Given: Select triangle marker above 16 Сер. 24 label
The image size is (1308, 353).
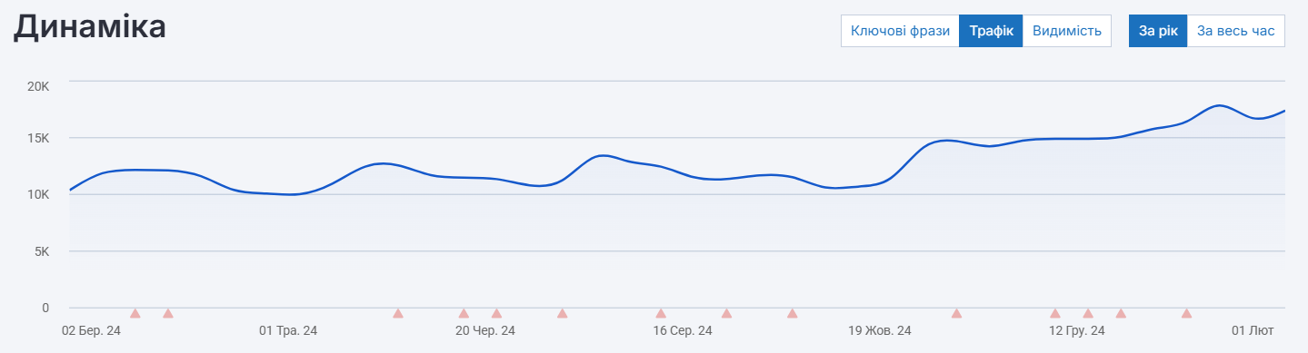Looking at the screenshot, I should [661, 313].
